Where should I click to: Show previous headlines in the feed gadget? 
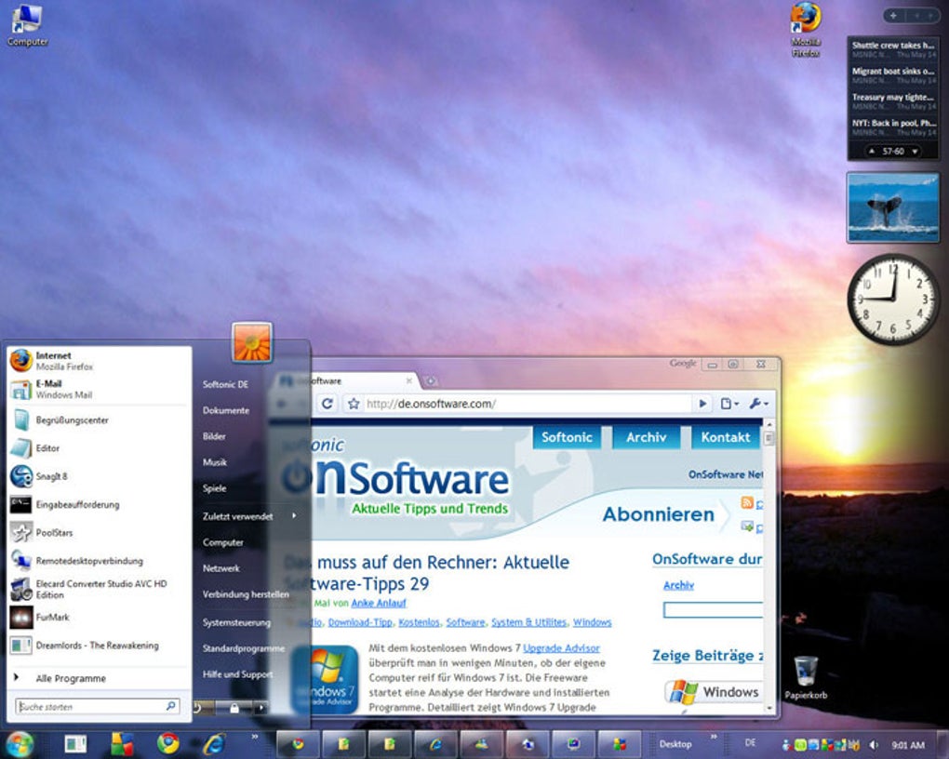click(x=872, y=152)
